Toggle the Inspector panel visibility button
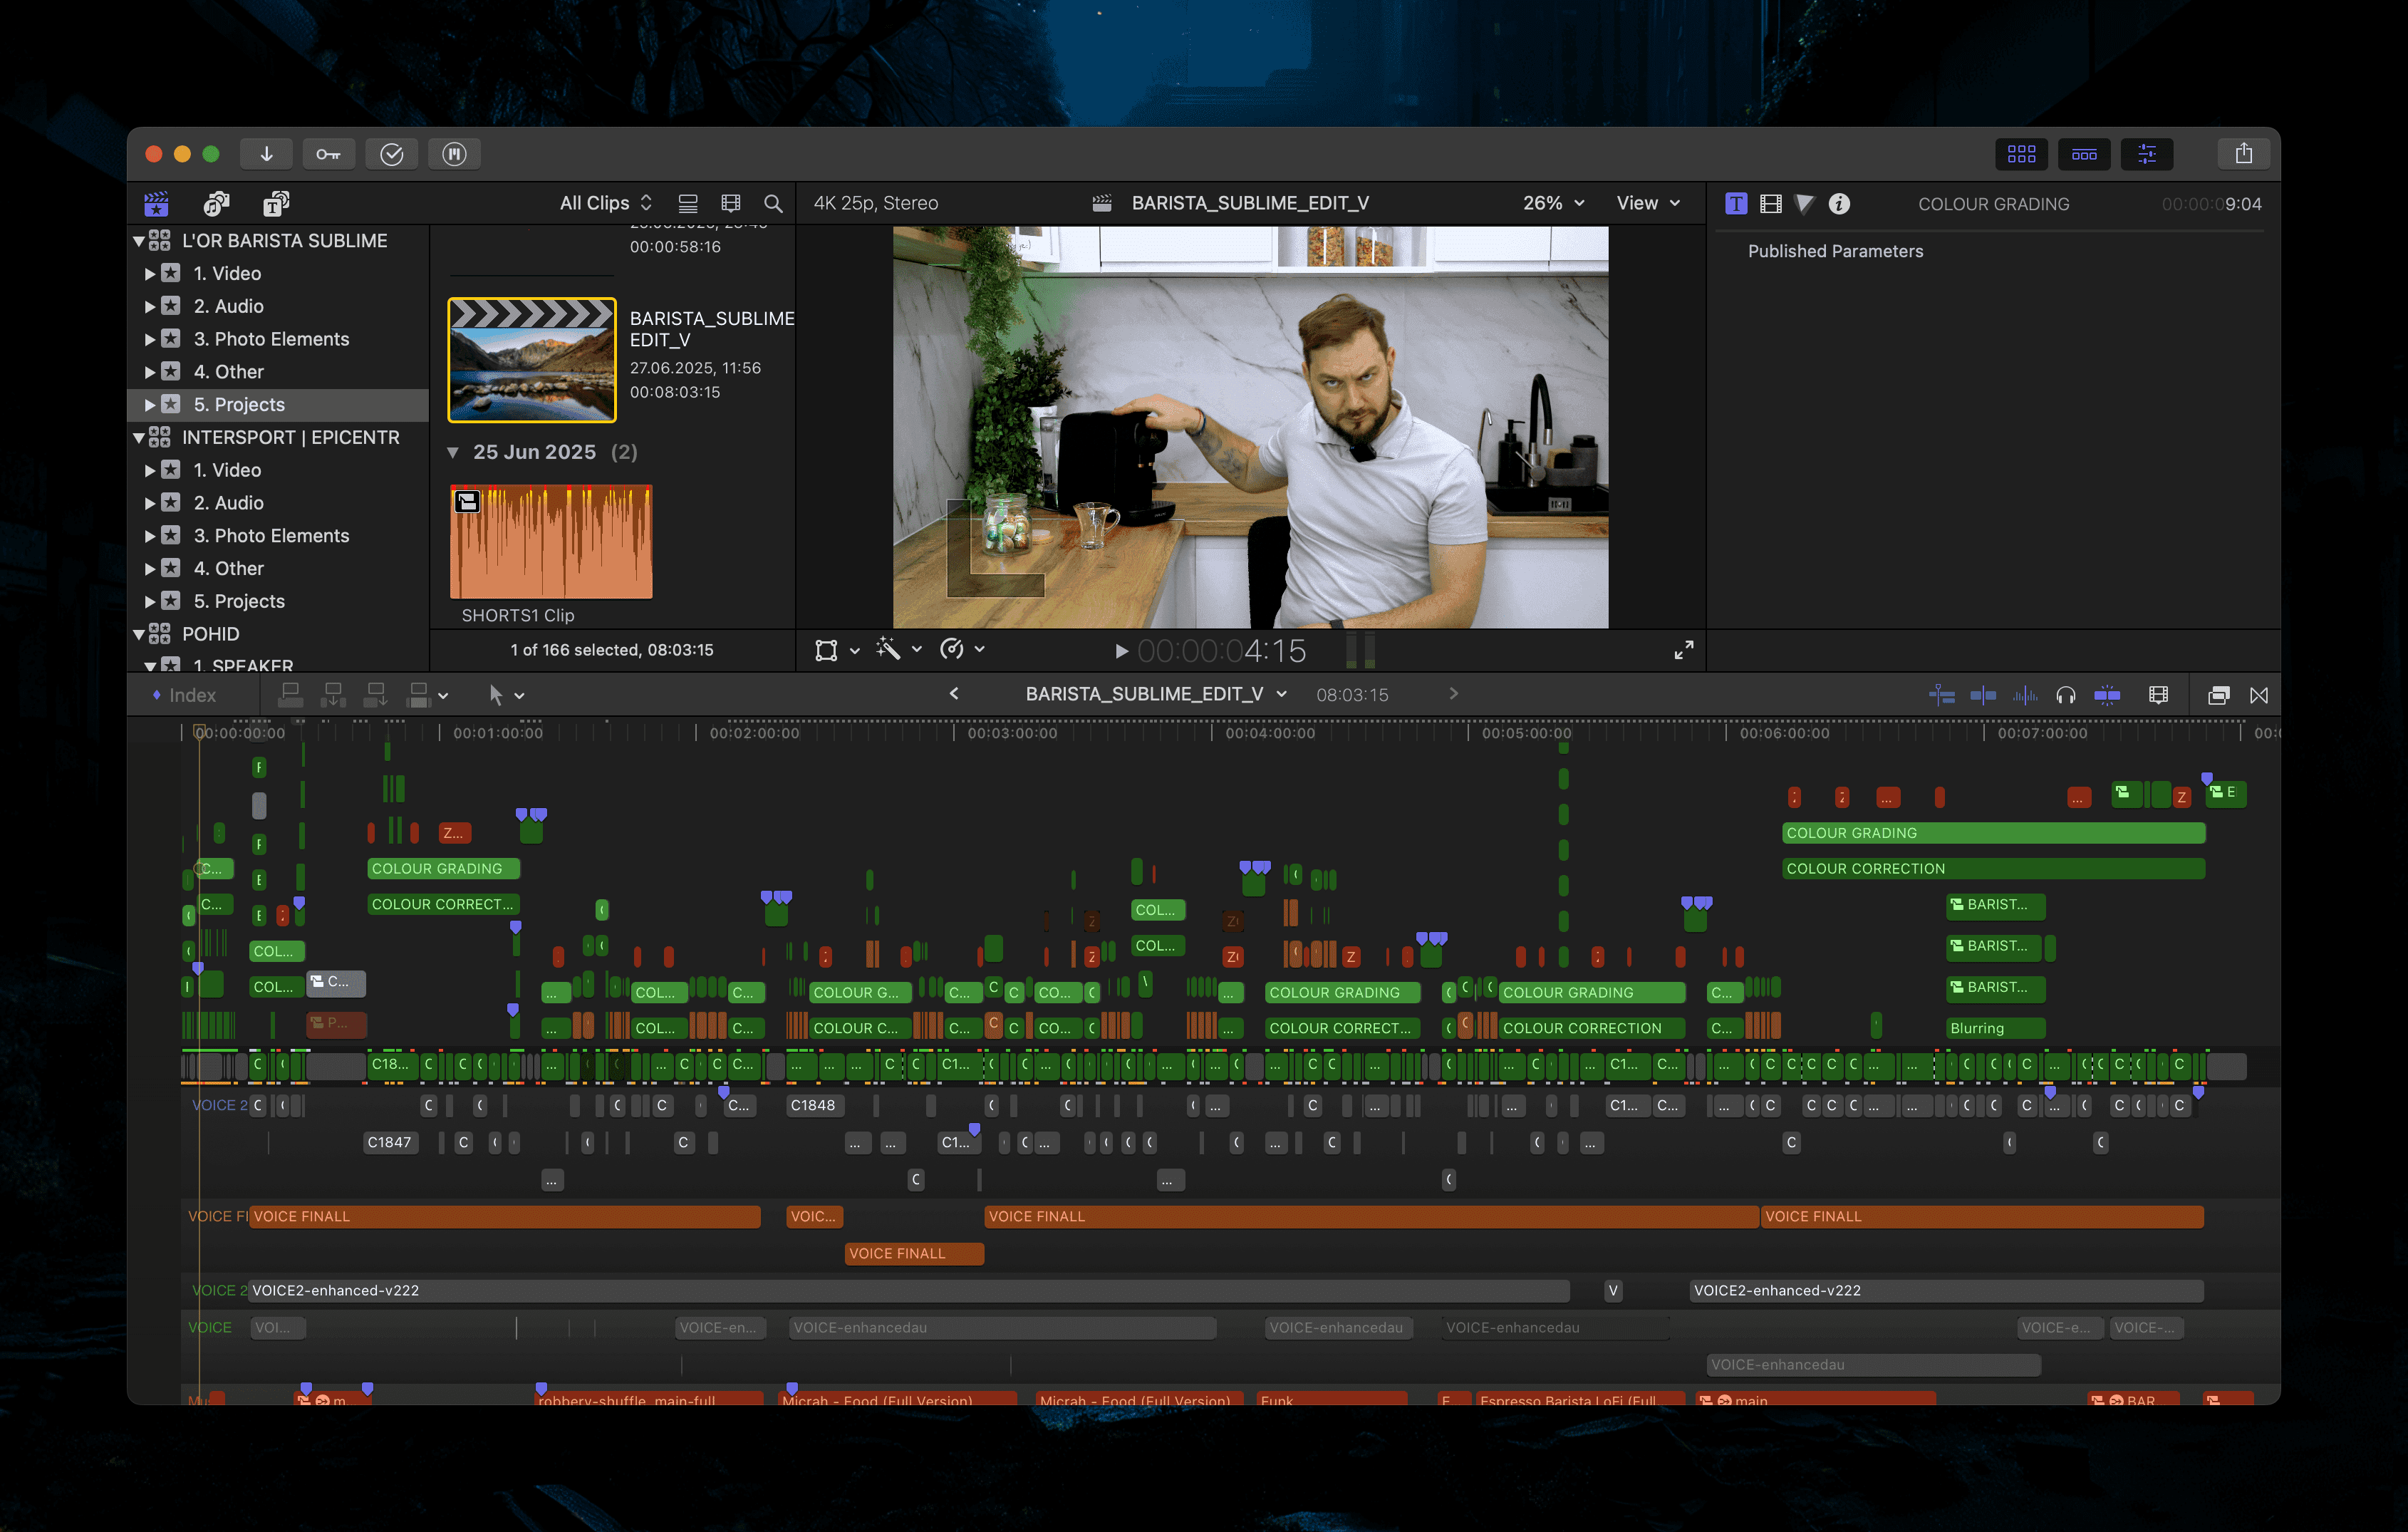Viewport: 2408px width, 1532px height. (2147, 154)
